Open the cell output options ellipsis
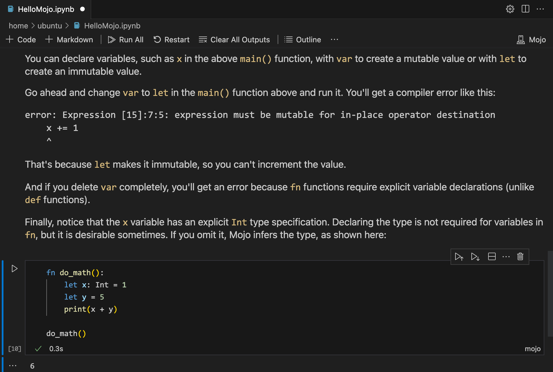 (13, 366)
